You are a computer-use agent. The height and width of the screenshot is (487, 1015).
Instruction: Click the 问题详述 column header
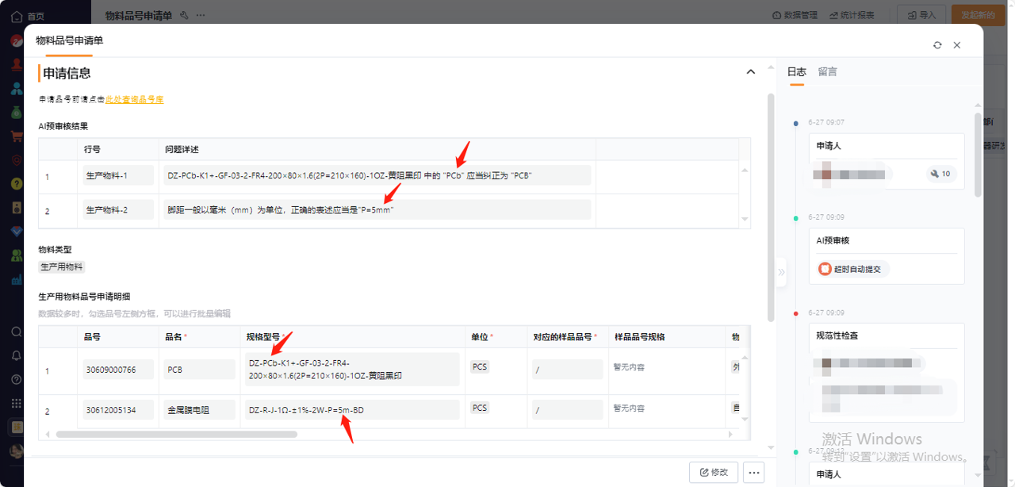click(x=182, y=149)
